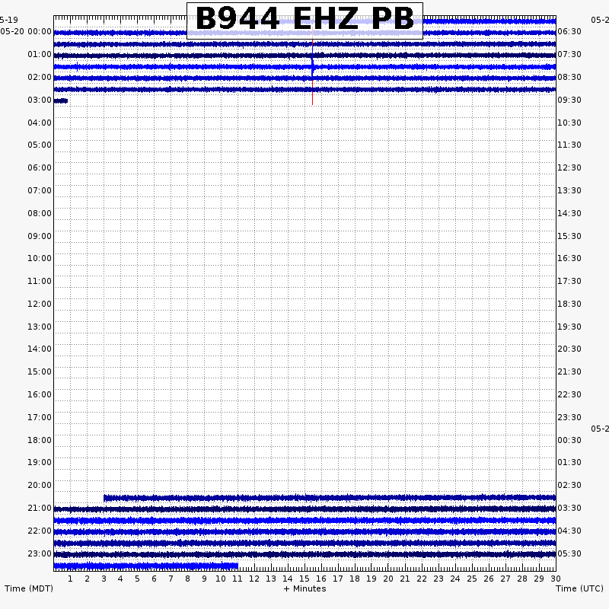Select the 18:00 MDT row label
The image size is (609, 609).
point(40,440)
